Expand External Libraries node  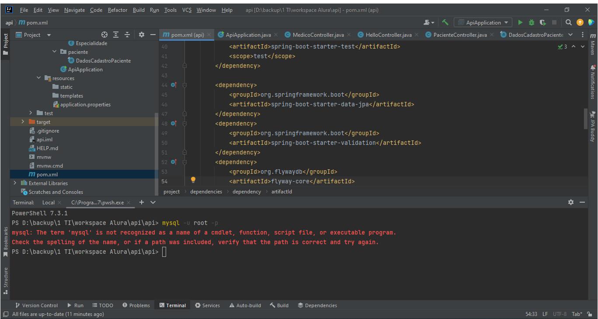(15, 183)
